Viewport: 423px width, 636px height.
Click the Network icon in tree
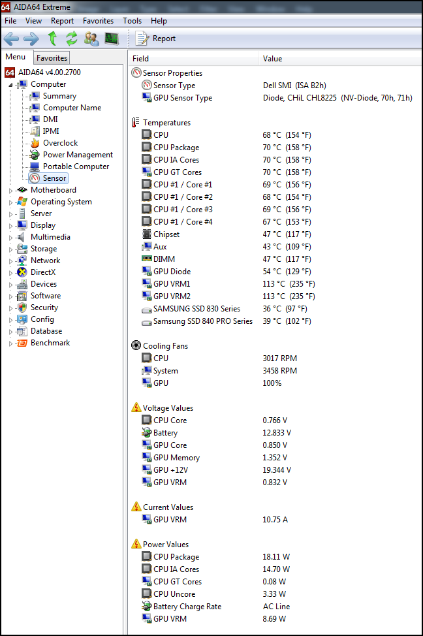22,261
